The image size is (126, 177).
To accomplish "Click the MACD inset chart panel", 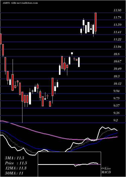I will pyautogui.click(x=69, y=164).
